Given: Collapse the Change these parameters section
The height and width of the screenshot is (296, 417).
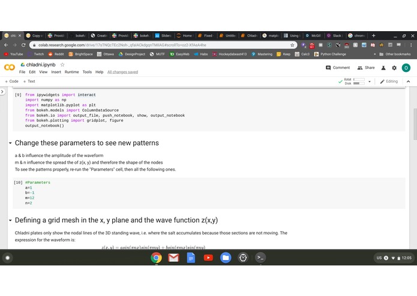Looking at the screenshot, I should click(10, 143).
